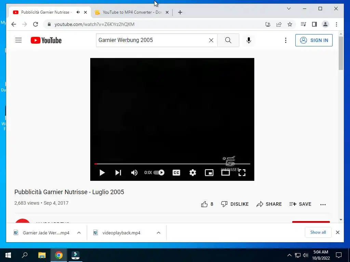The height and width of the screenshot is (262, 350).
Task: Open the Chrome profile avatar
Action: [x=325, y=24]
